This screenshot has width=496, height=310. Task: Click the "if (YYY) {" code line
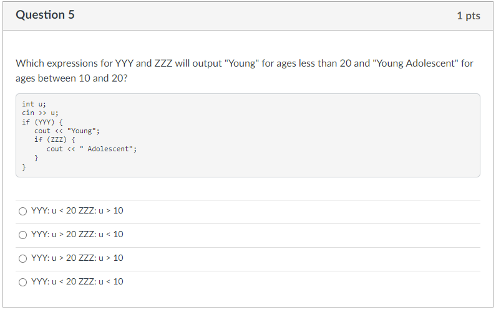click(x=42, y=122)
